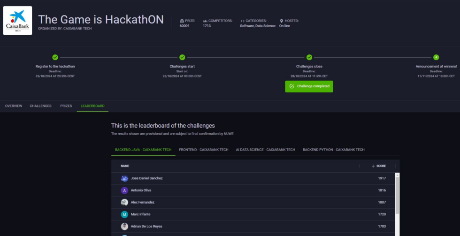The width and height of the screenshot is (460, 236).
Task: Click the 'Announcement of winners' step circle
Action: [x=436, y=57]
